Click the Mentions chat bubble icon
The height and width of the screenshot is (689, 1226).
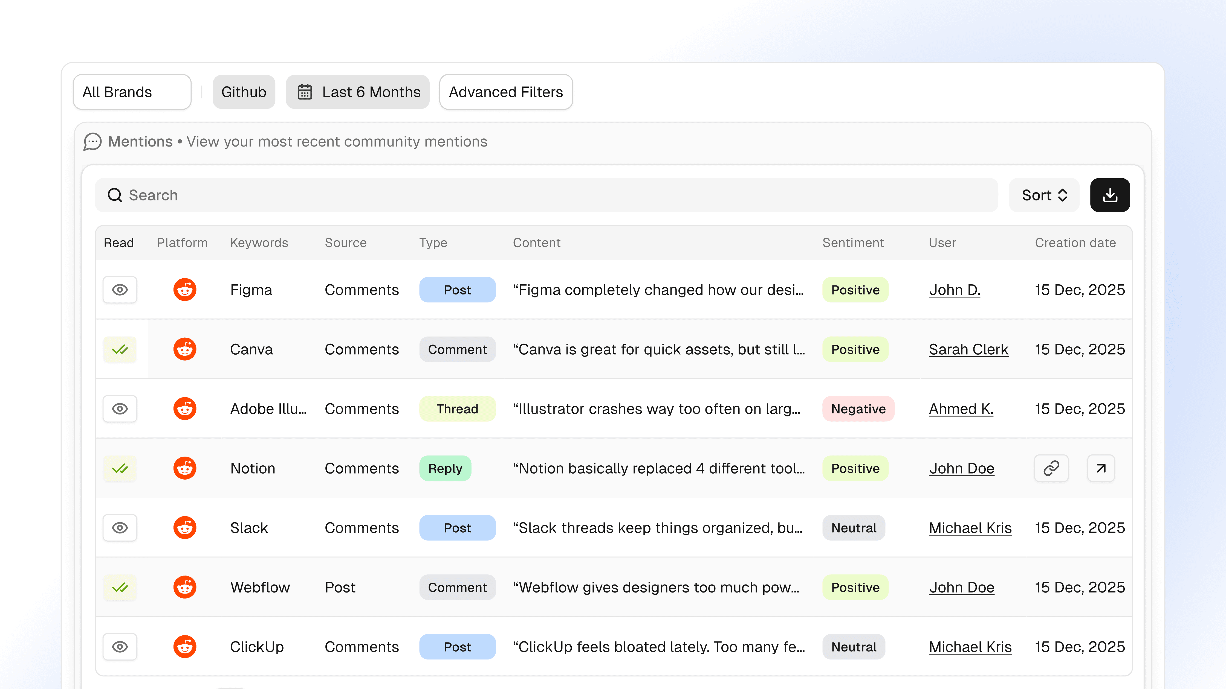[x=92, y=142]
